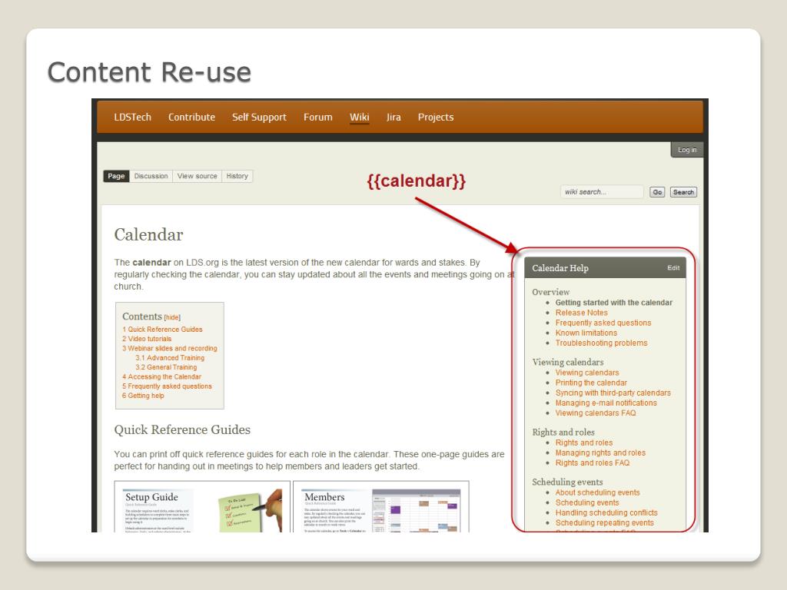The image size is (787, 590).
Task: Switch to the Discussion tab
Action: 151,176
